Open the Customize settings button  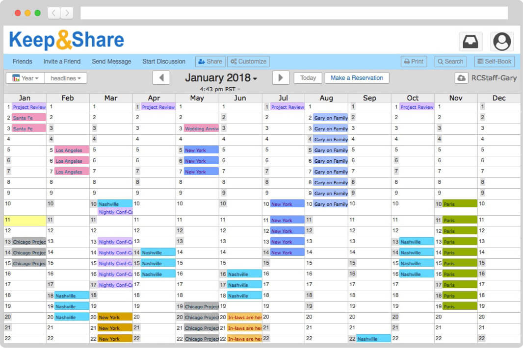[248, 62]
